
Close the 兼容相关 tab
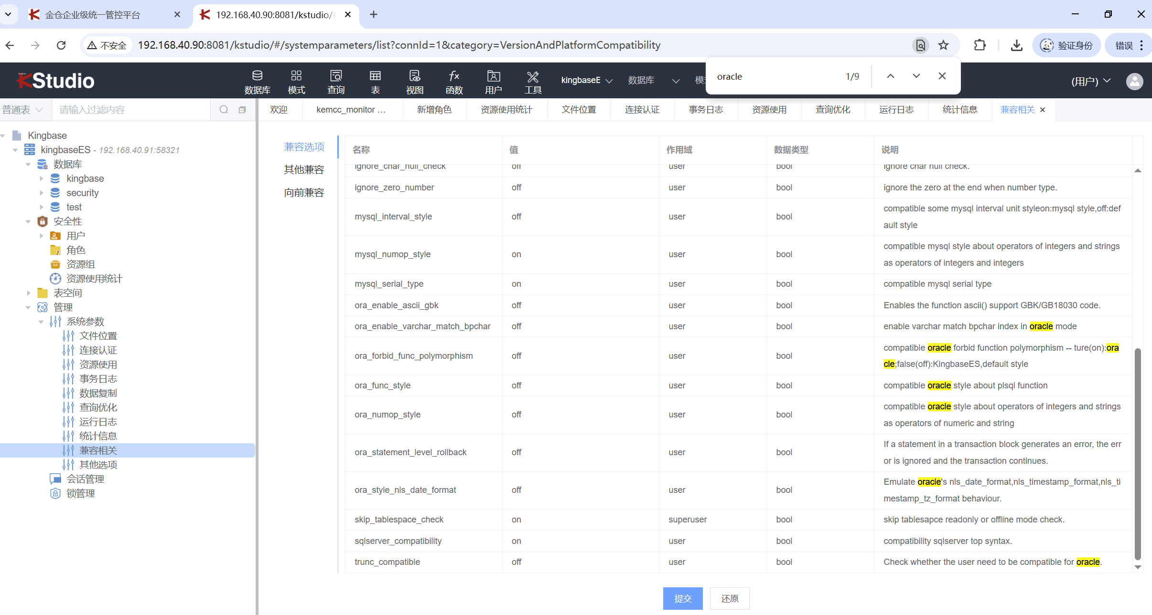[1043, 110]
